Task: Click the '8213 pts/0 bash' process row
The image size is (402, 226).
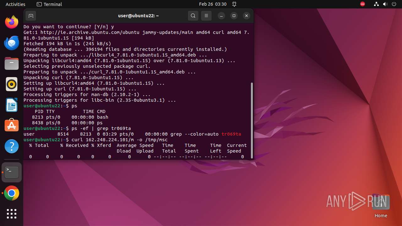Action: click(x=70, y=117)
